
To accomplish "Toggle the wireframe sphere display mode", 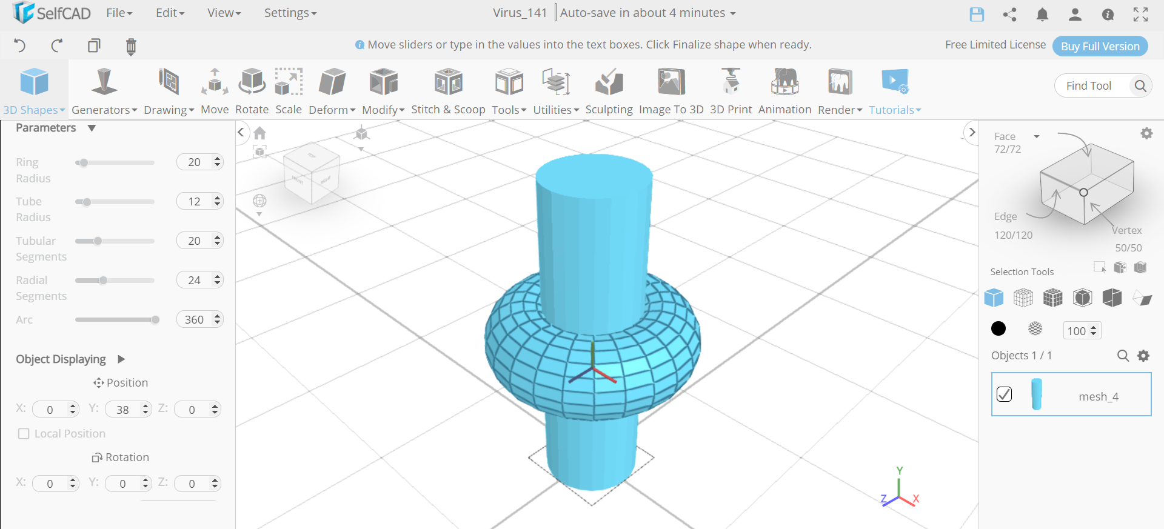I will point(1035,328).
